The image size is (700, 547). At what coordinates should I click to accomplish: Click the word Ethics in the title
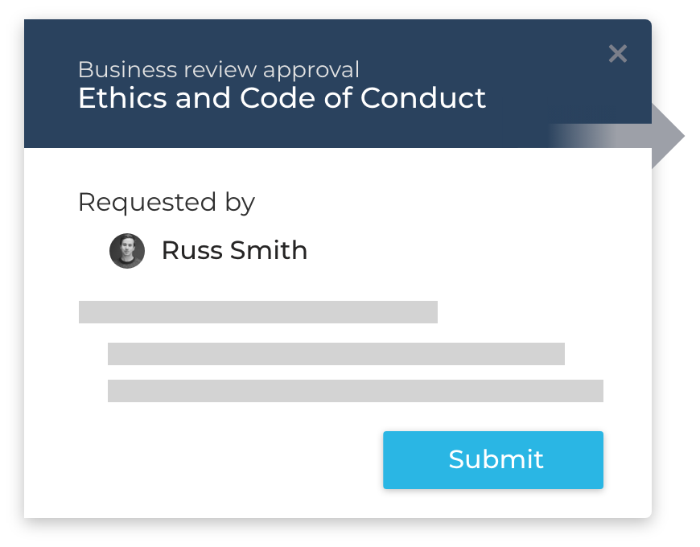tap(123, 97)
